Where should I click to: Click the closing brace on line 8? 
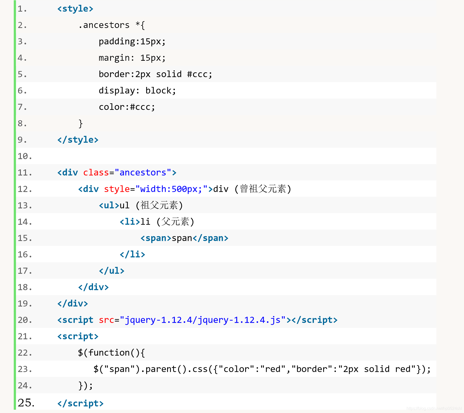[x=80, y=123]
